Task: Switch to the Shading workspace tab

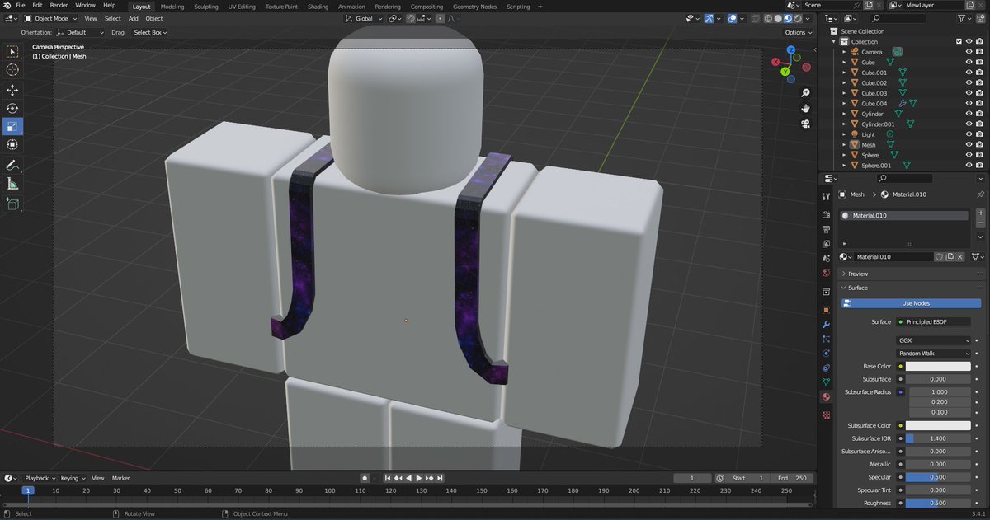Action: [318, 6]
